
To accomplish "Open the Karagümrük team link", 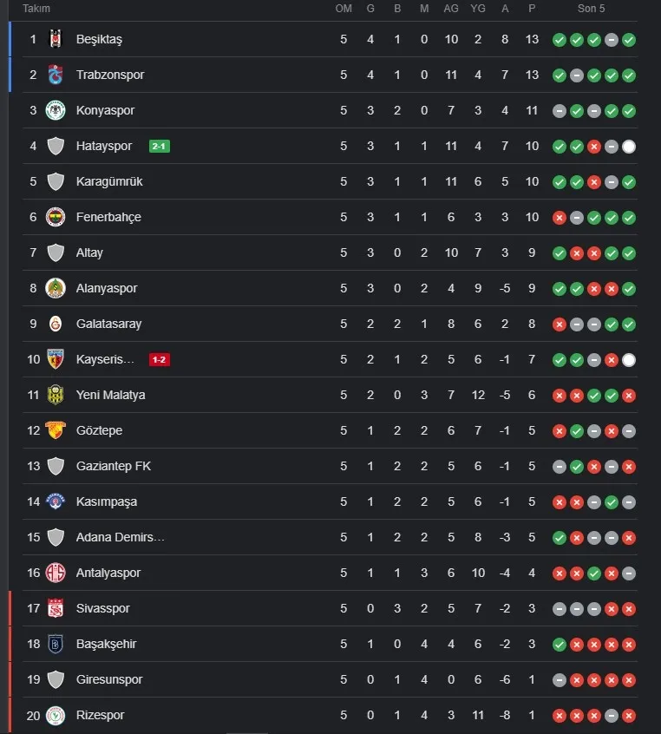I will [108, 181].
